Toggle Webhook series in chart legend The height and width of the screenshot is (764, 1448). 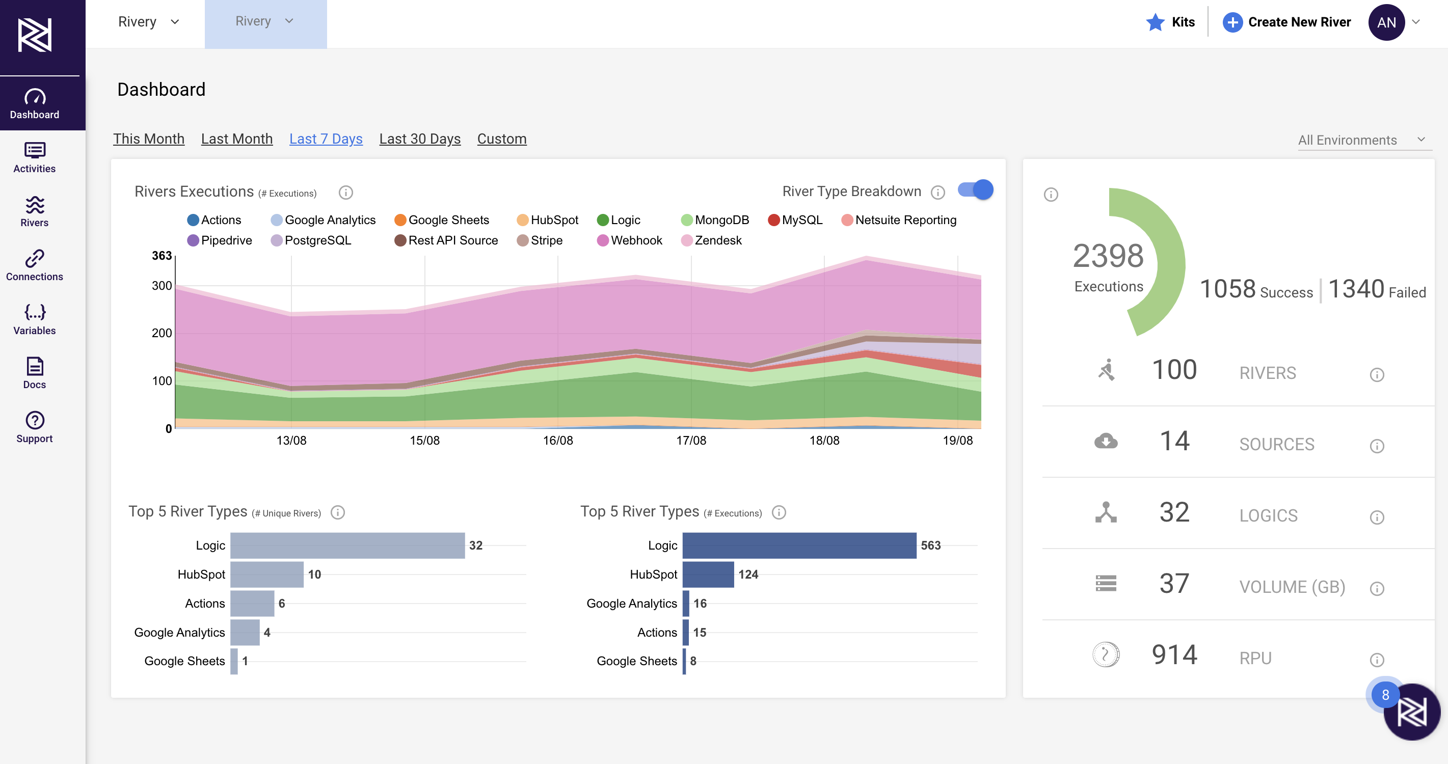[x=630, y=240]
